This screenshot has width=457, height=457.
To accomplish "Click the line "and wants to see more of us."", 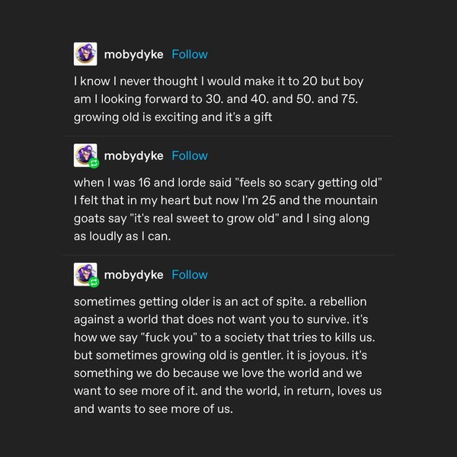I will [x=152, y=408].
